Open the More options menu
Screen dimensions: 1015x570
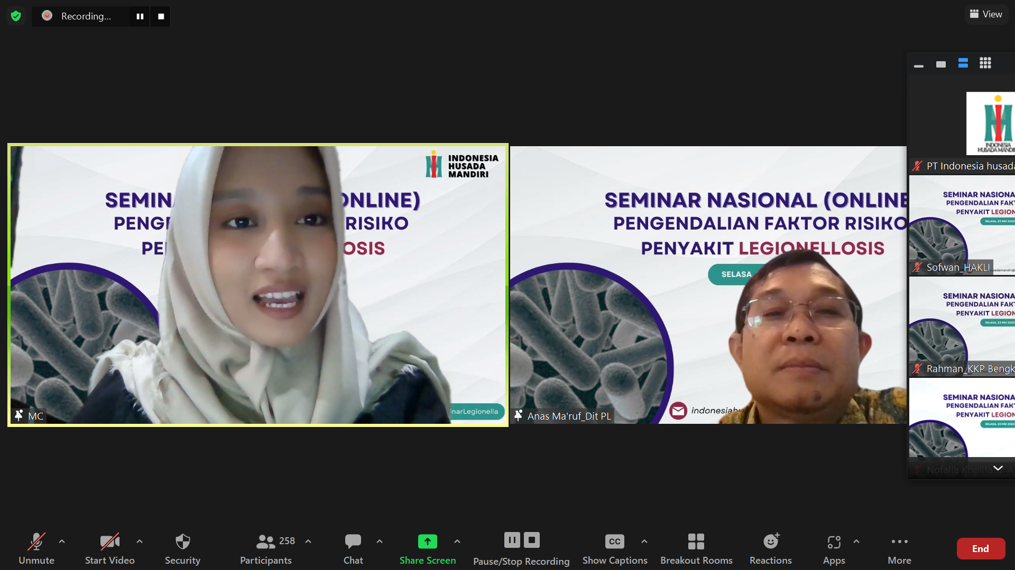coord(899,549)
